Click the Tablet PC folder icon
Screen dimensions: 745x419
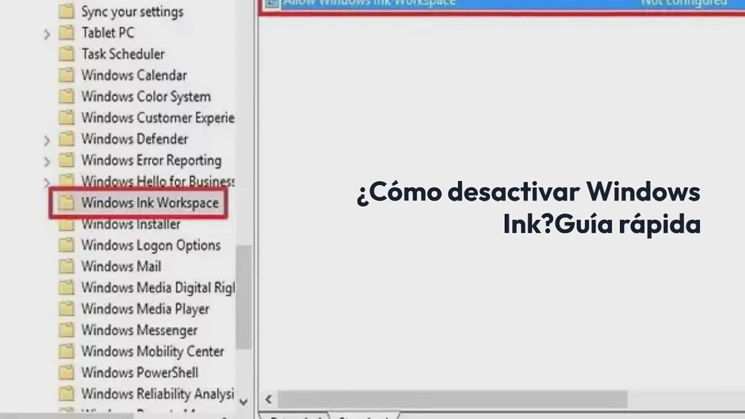[x=66, y=33]
